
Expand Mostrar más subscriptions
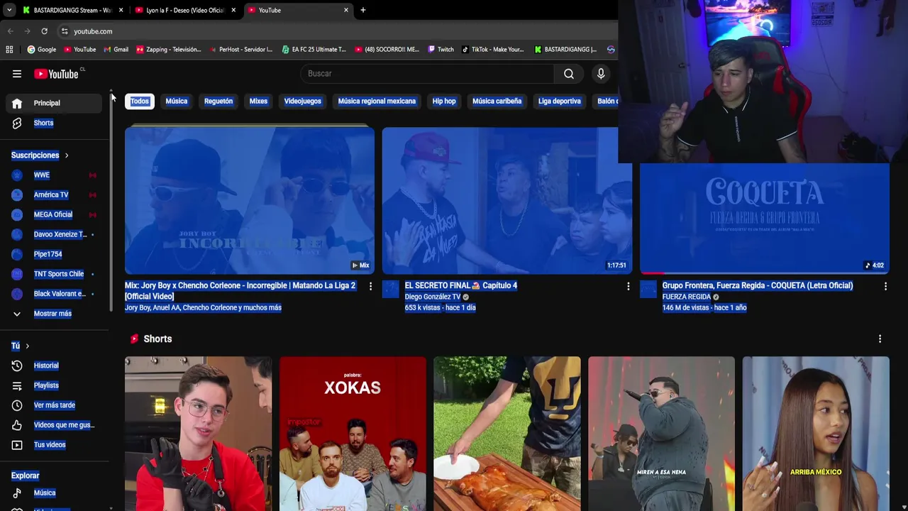[52, 314]
